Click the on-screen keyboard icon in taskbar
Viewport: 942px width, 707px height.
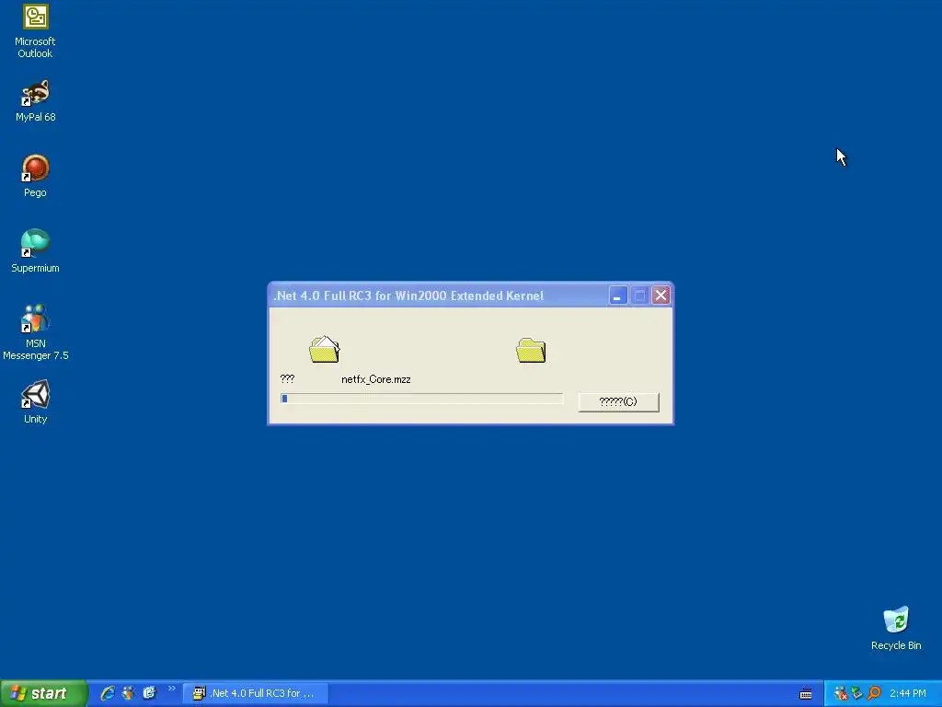point(806,694)
